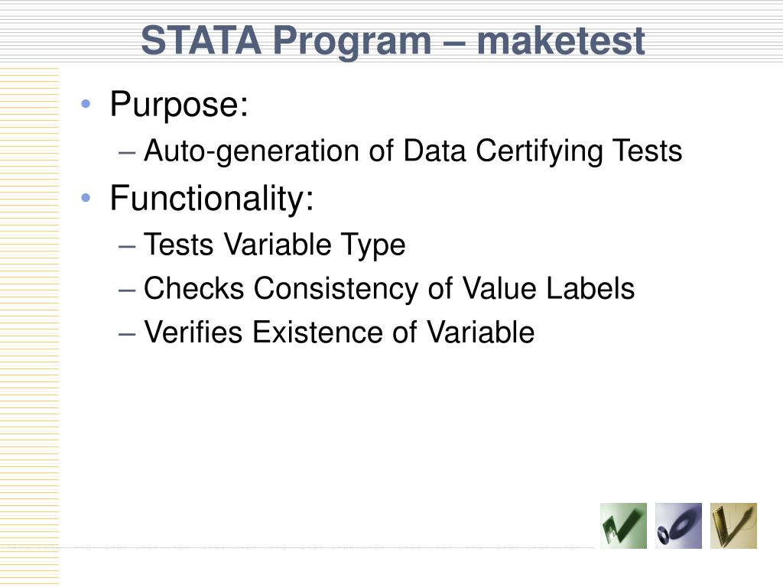The image size is (783, 587).
Task: Click the blue disc icon
Action: coord(678,526)
